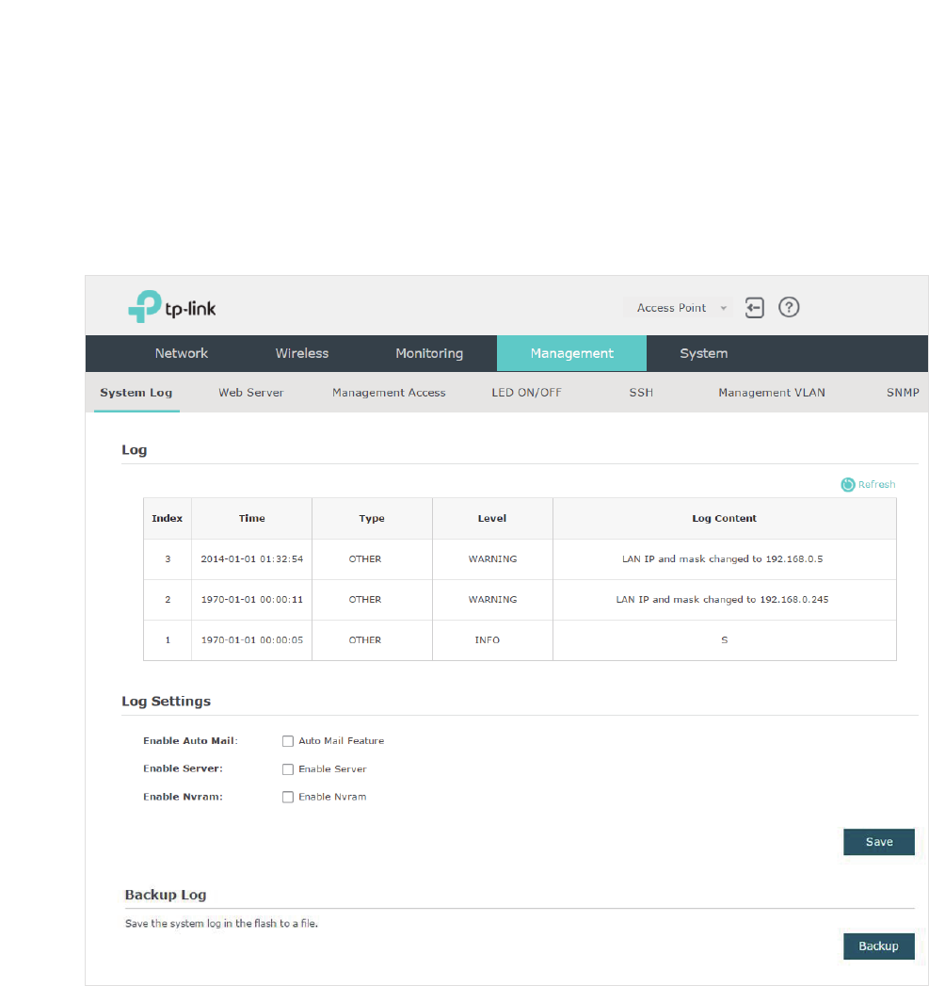Select log time 1970-01-01 00:00:11

[x=252, y=599]
